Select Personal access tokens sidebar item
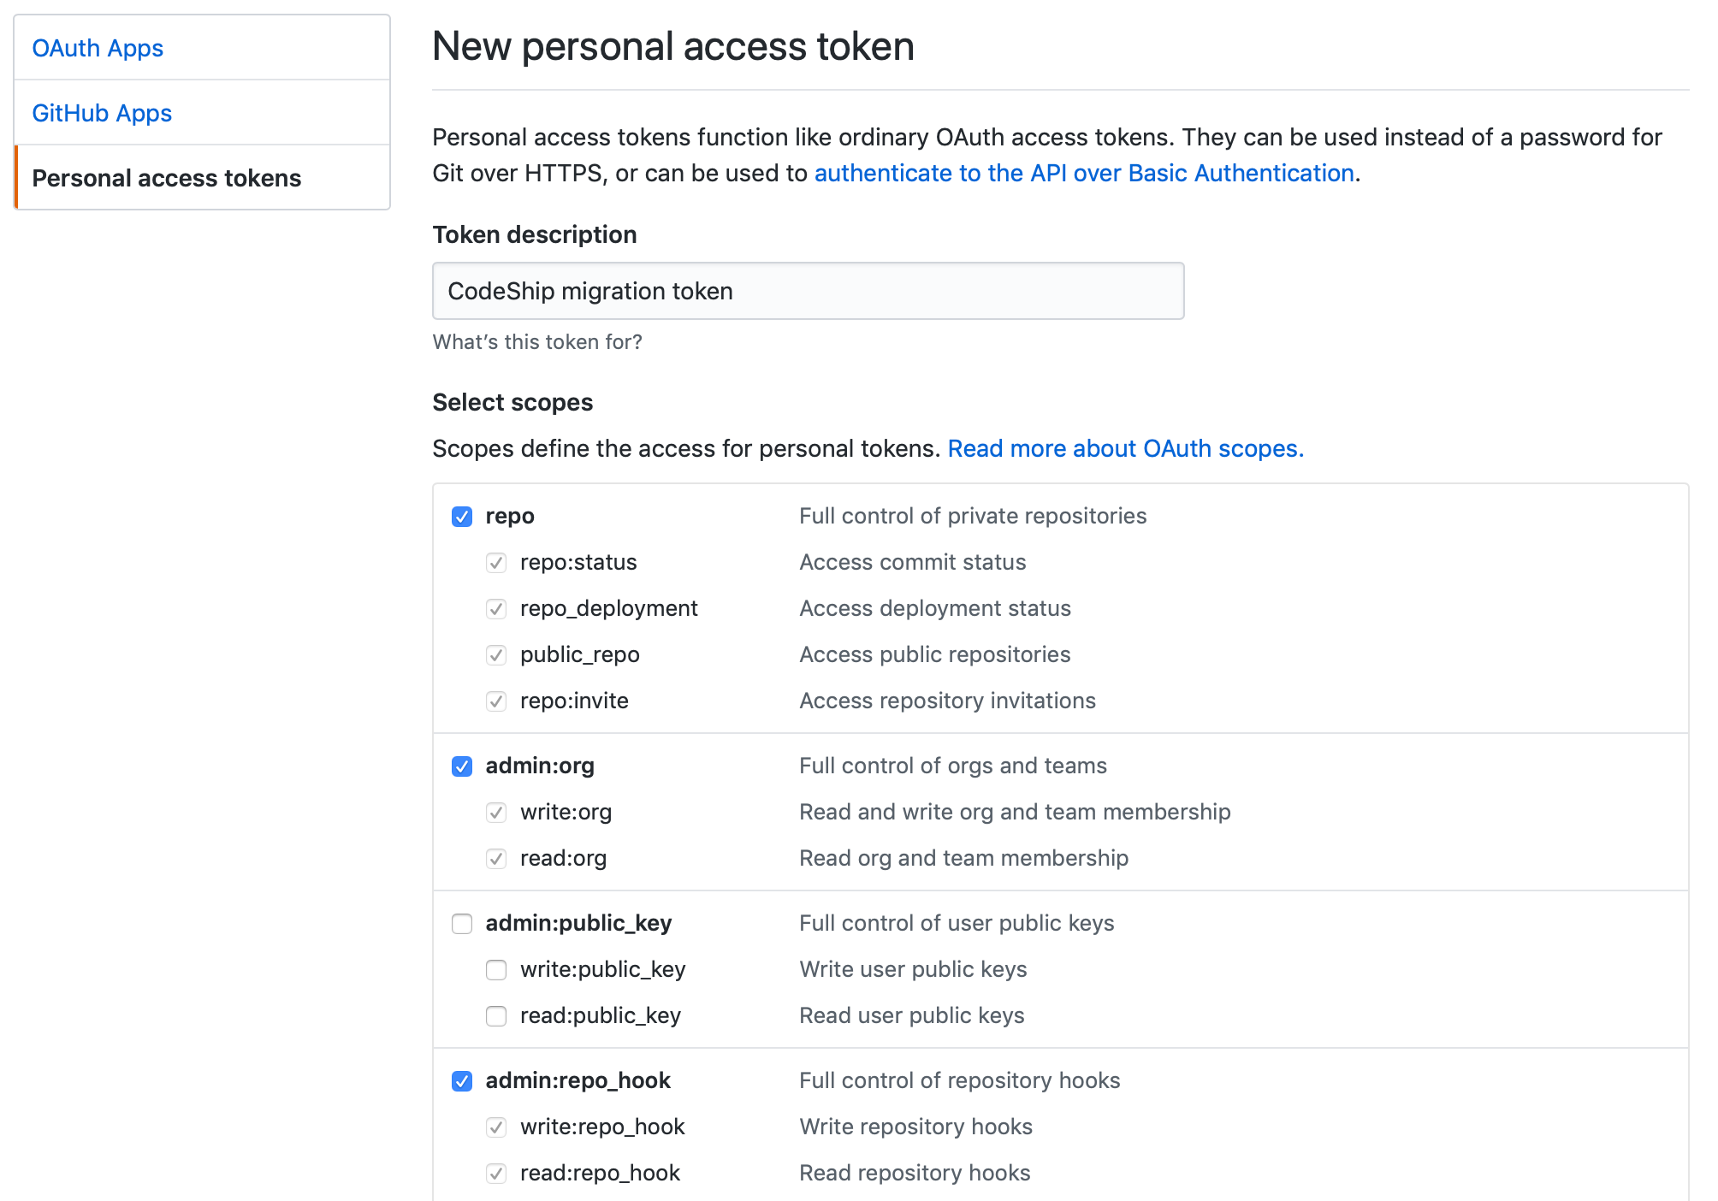The image size is (1718, 1201). 167,178
